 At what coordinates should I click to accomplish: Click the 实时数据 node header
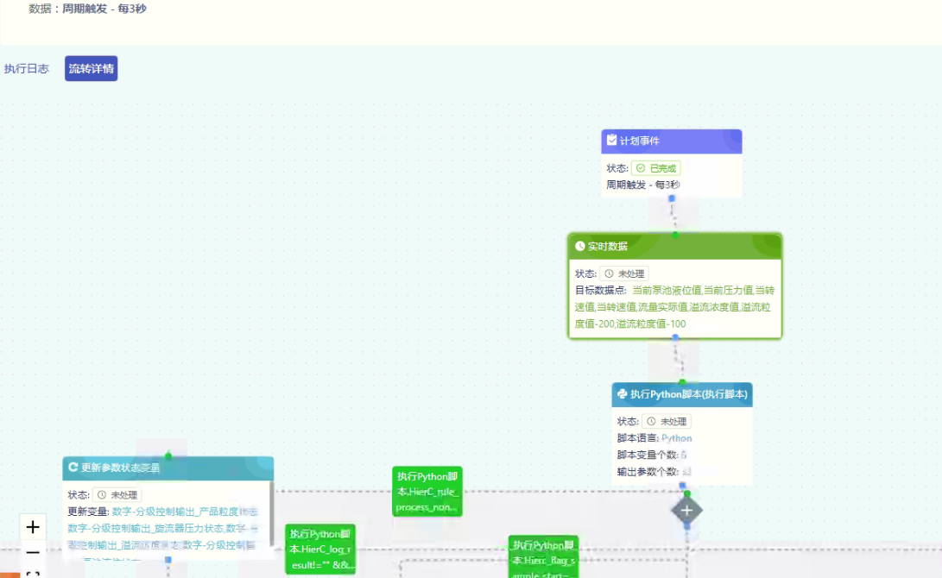pyautogui.click(x=674, y=247)
